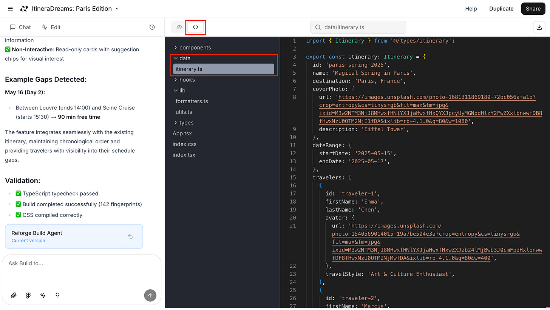Click "'traveler-1'" id string
550x310 pixels.
point(357,193)
